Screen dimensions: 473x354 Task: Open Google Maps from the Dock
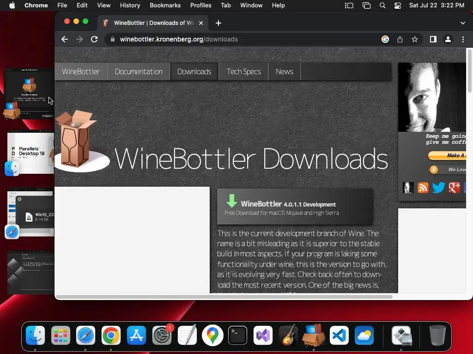pyautogui.click(x=212, y=336)
